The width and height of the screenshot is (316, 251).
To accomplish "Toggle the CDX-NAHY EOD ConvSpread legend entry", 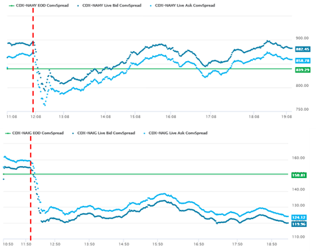I will pos(39,5).
